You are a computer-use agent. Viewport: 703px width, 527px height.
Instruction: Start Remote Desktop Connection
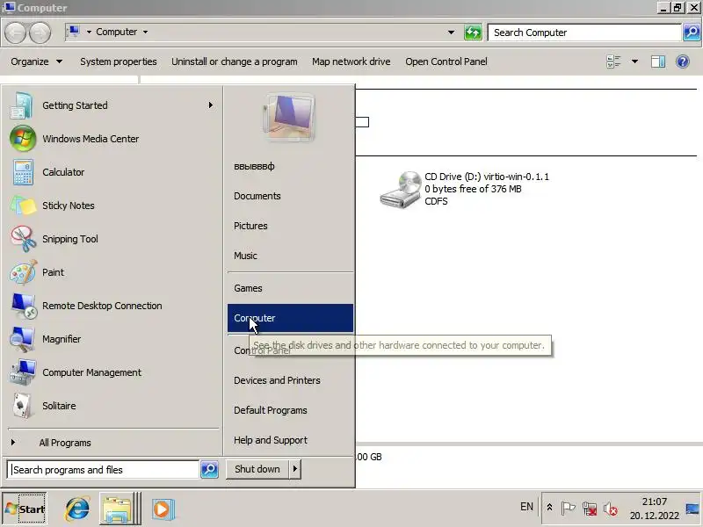(x=112, y=306)
